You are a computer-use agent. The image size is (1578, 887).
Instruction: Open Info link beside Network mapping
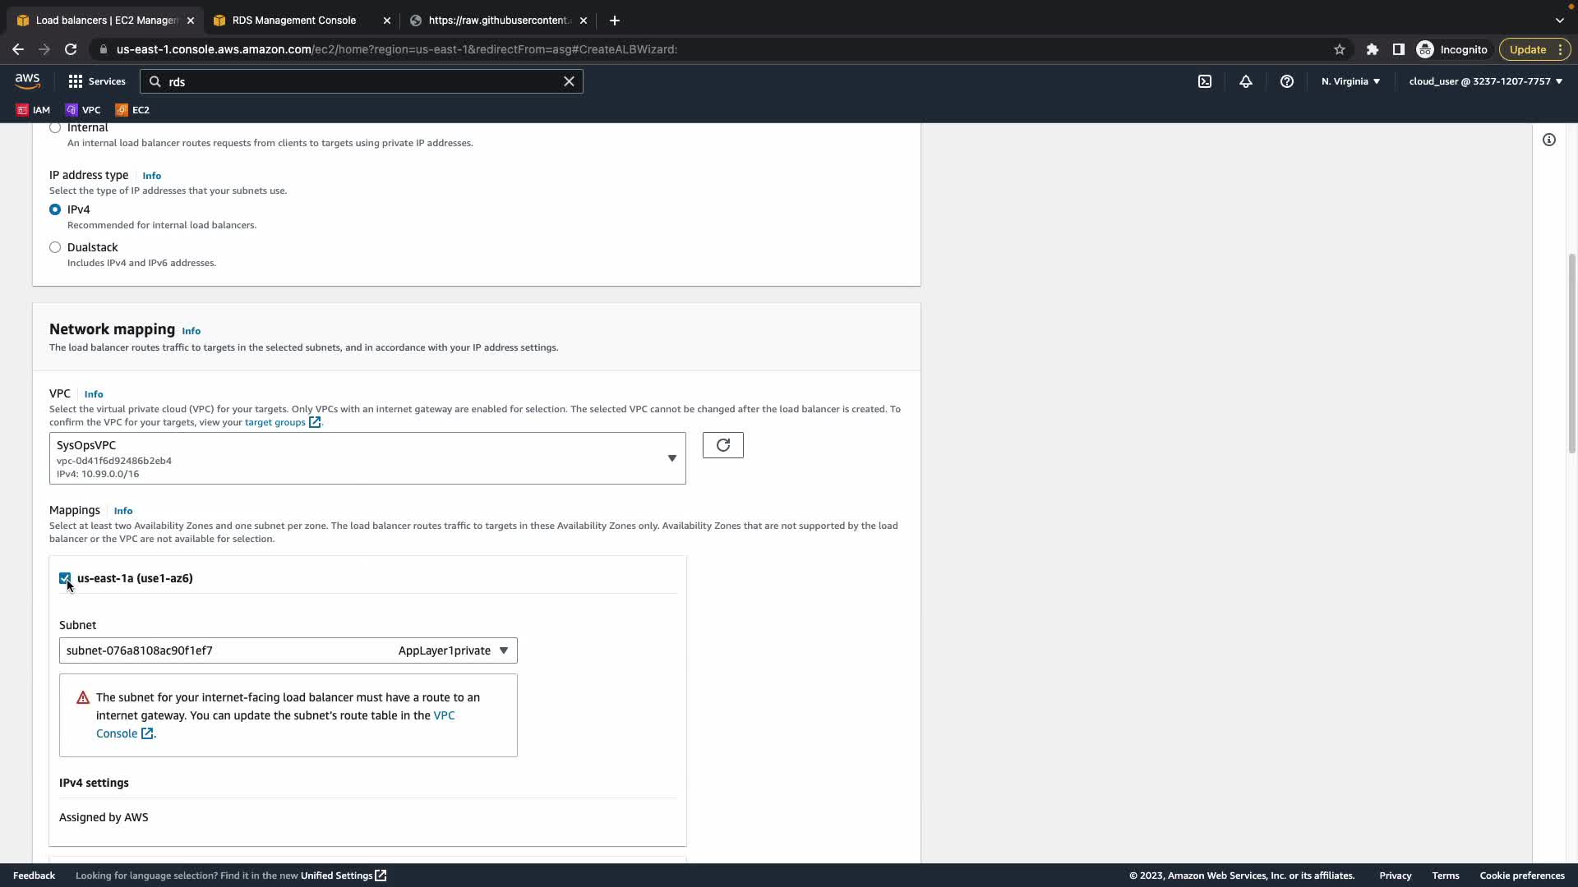[x=191, y=331]
